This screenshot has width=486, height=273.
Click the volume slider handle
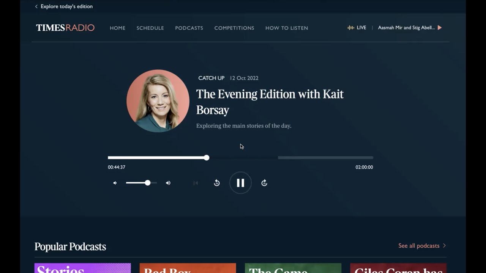pos(148,183)
